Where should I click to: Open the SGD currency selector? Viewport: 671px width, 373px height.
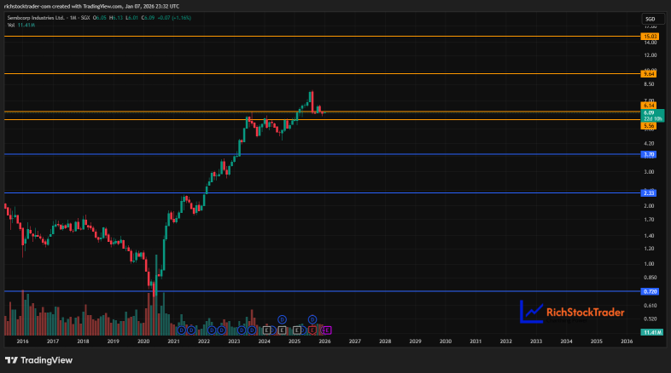652,19
